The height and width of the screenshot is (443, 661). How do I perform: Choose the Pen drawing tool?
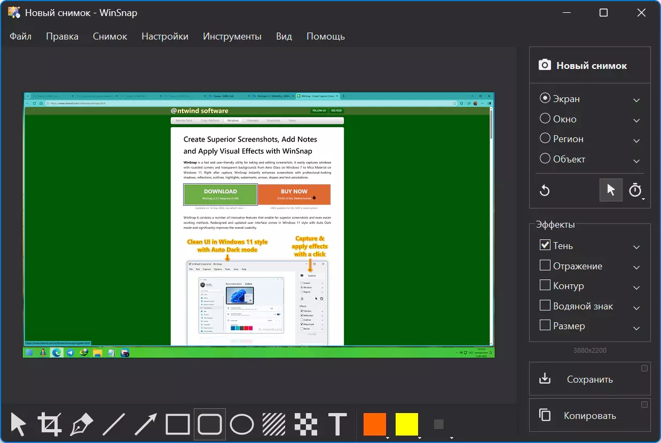81,424
